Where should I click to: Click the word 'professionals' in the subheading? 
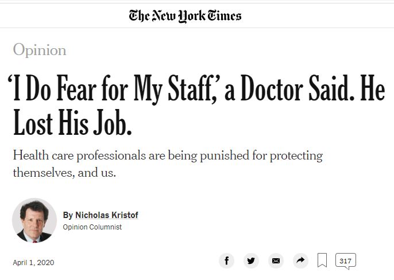111,155
